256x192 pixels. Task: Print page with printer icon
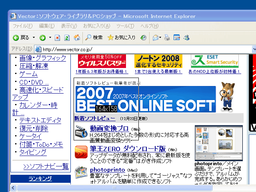pyautogui.click(x=167, y=38)
